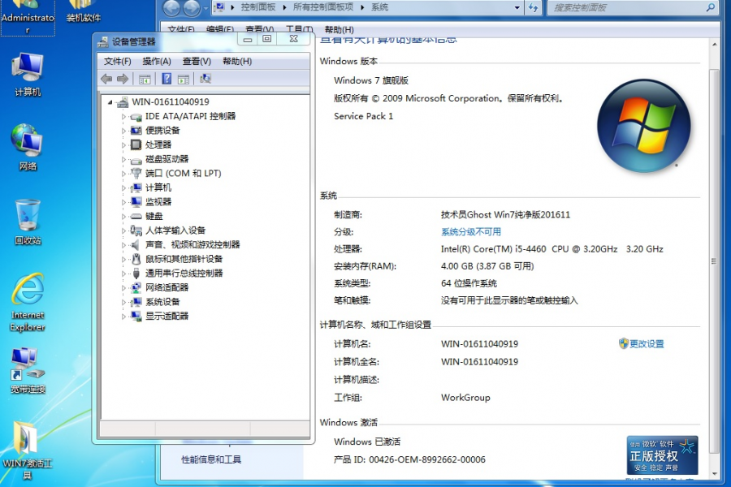This screenshot has width=731, height=487.
Task: Click the show/hide console tree toolbar icon
Action: tap(145, 80)
